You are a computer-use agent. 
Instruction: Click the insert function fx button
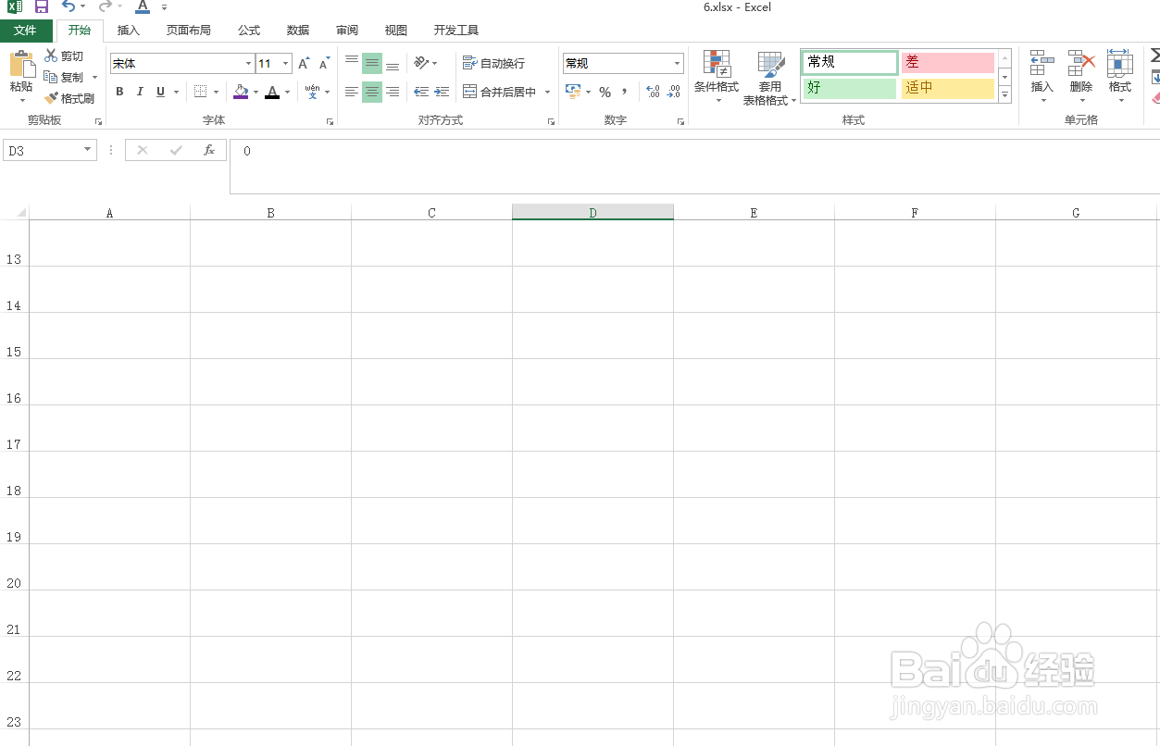click(209, 150)
